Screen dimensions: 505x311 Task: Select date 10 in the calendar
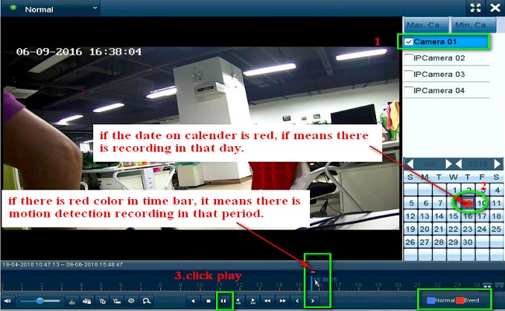pos(482,203)
